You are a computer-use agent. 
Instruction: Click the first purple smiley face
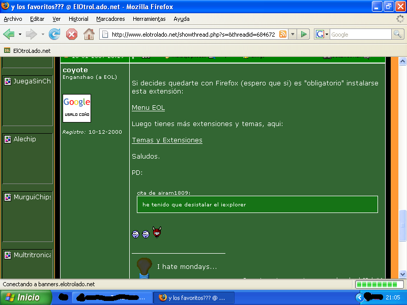click(135, 234)
